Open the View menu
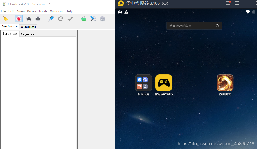Image resolution: width=257 pixels, height=149 pixels. click(x=21, y=11)
